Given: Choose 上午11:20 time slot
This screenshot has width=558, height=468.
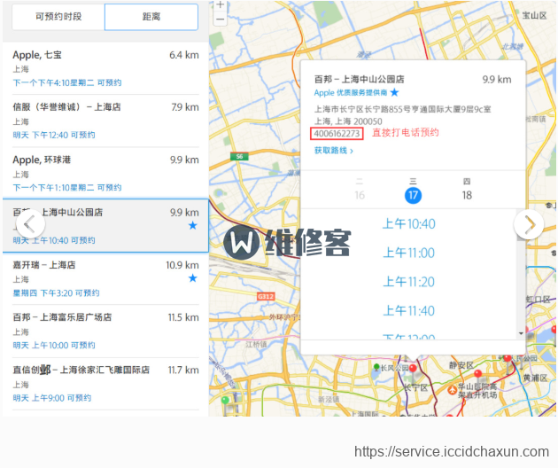Looking at the screenshot, I should click(x=409, y=282).
